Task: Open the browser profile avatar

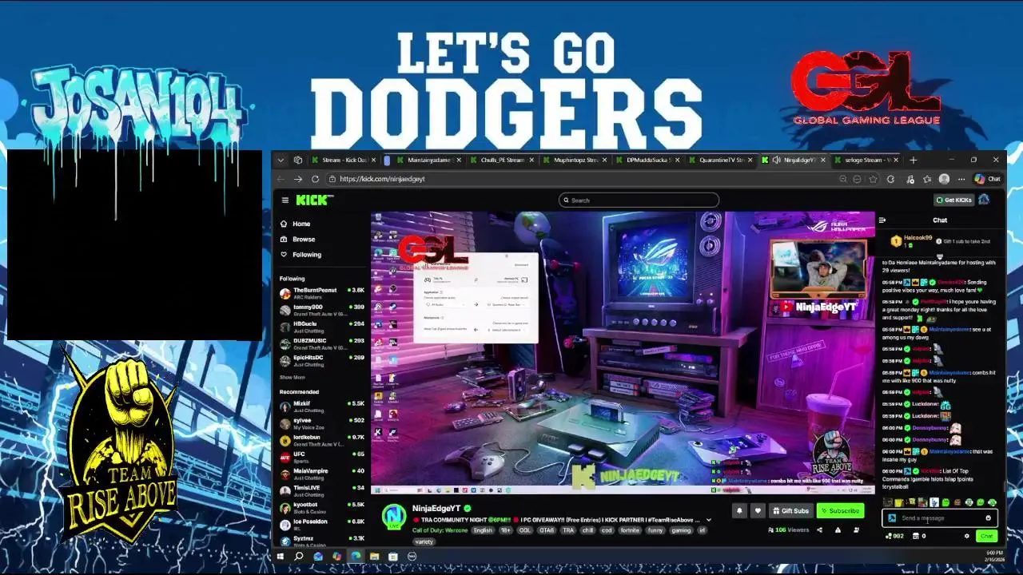Action: 944,179
